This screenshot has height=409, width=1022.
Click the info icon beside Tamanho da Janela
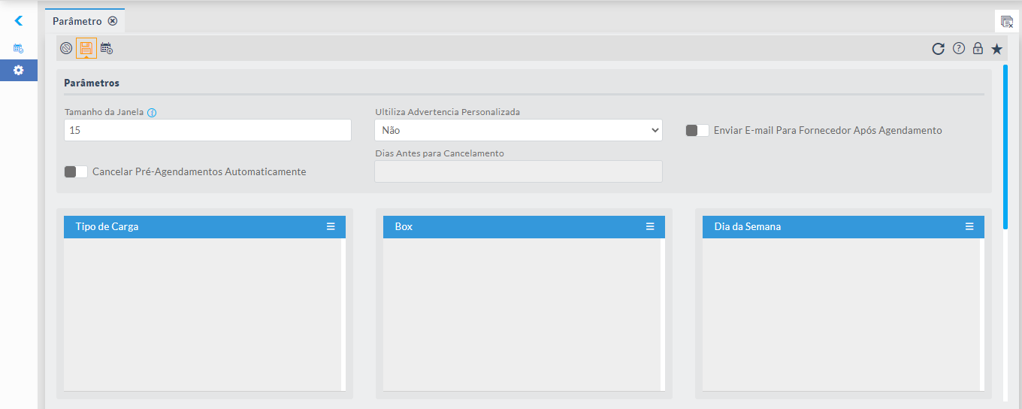point(152,113)
